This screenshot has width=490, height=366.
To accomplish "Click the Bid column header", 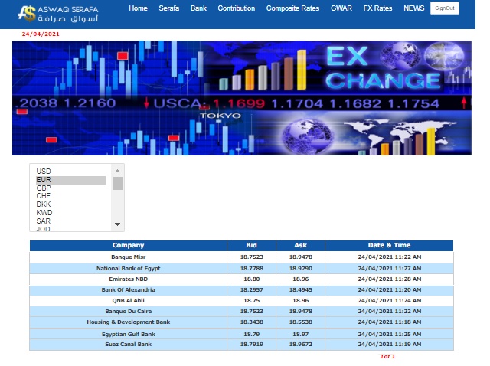I will [x=252, y=245].
